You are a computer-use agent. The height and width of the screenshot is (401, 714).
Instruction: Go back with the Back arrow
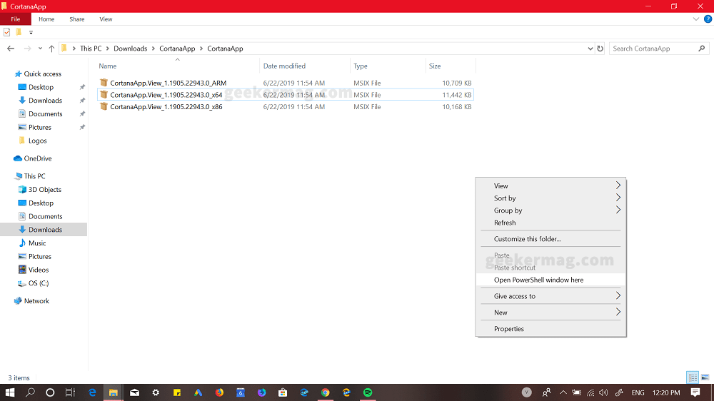pos(11,49)
